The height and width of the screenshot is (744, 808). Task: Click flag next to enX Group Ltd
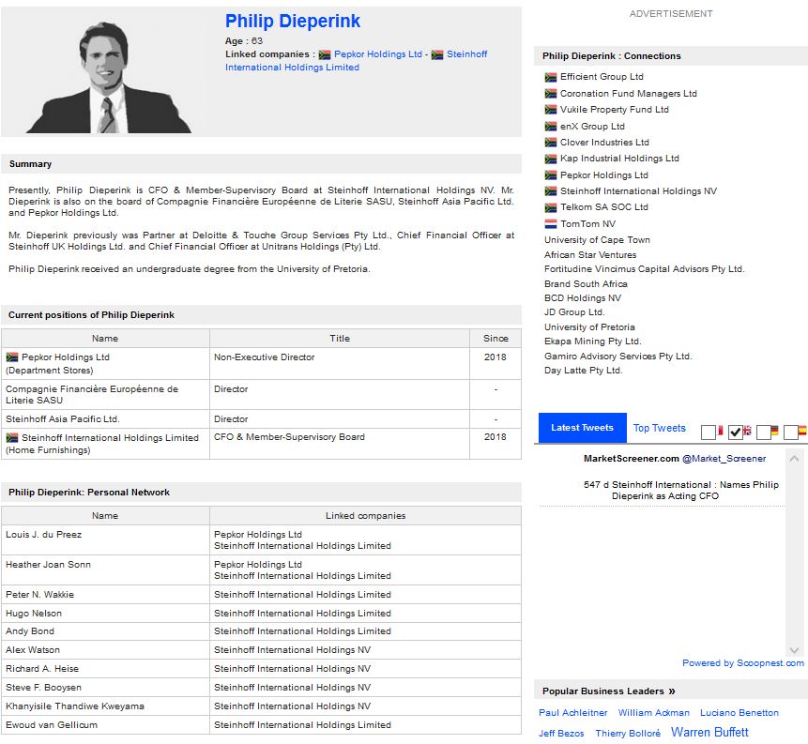550,127
